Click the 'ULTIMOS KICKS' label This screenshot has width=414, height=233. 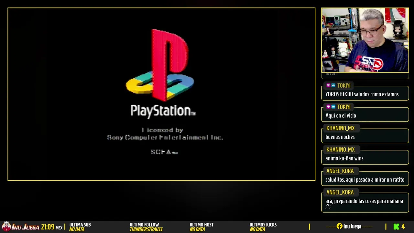point(263,225)
